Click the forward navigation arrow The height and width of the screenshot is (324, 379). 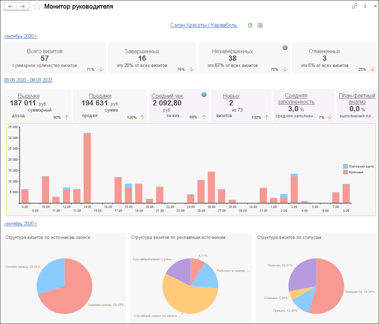click(23, 7)
